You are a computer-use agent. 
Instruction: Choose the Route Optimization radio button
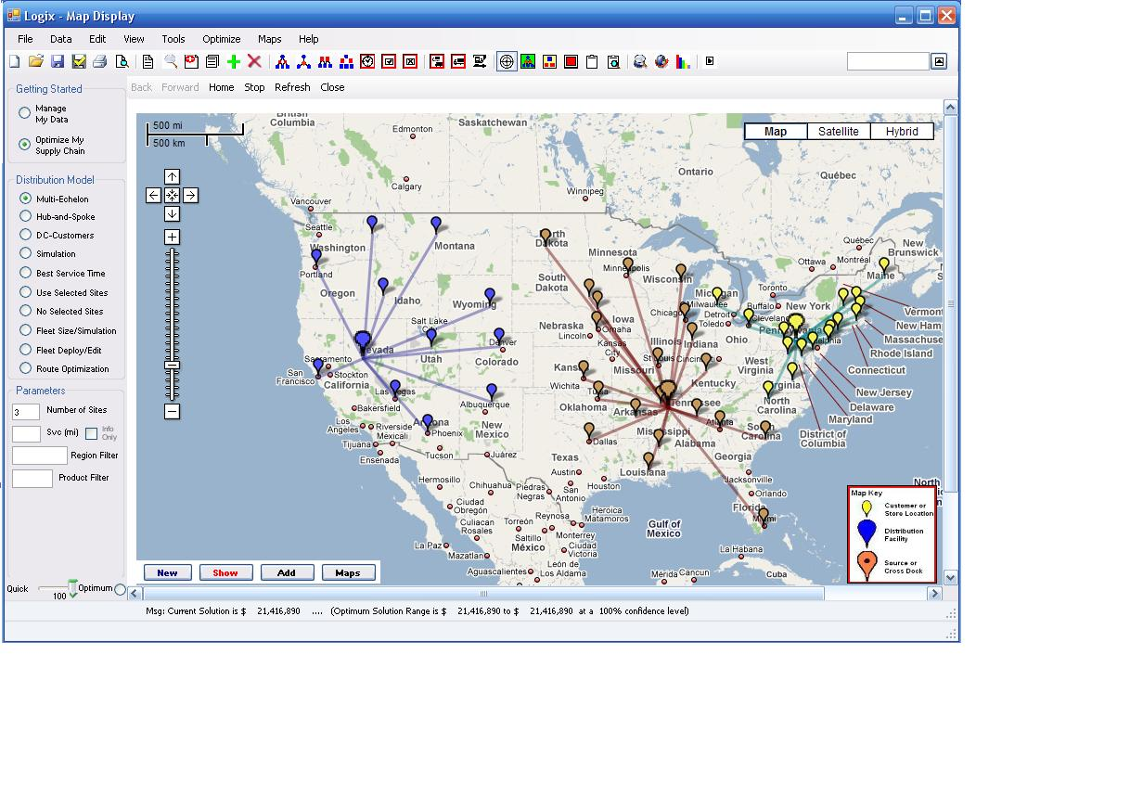coord(26,368)
